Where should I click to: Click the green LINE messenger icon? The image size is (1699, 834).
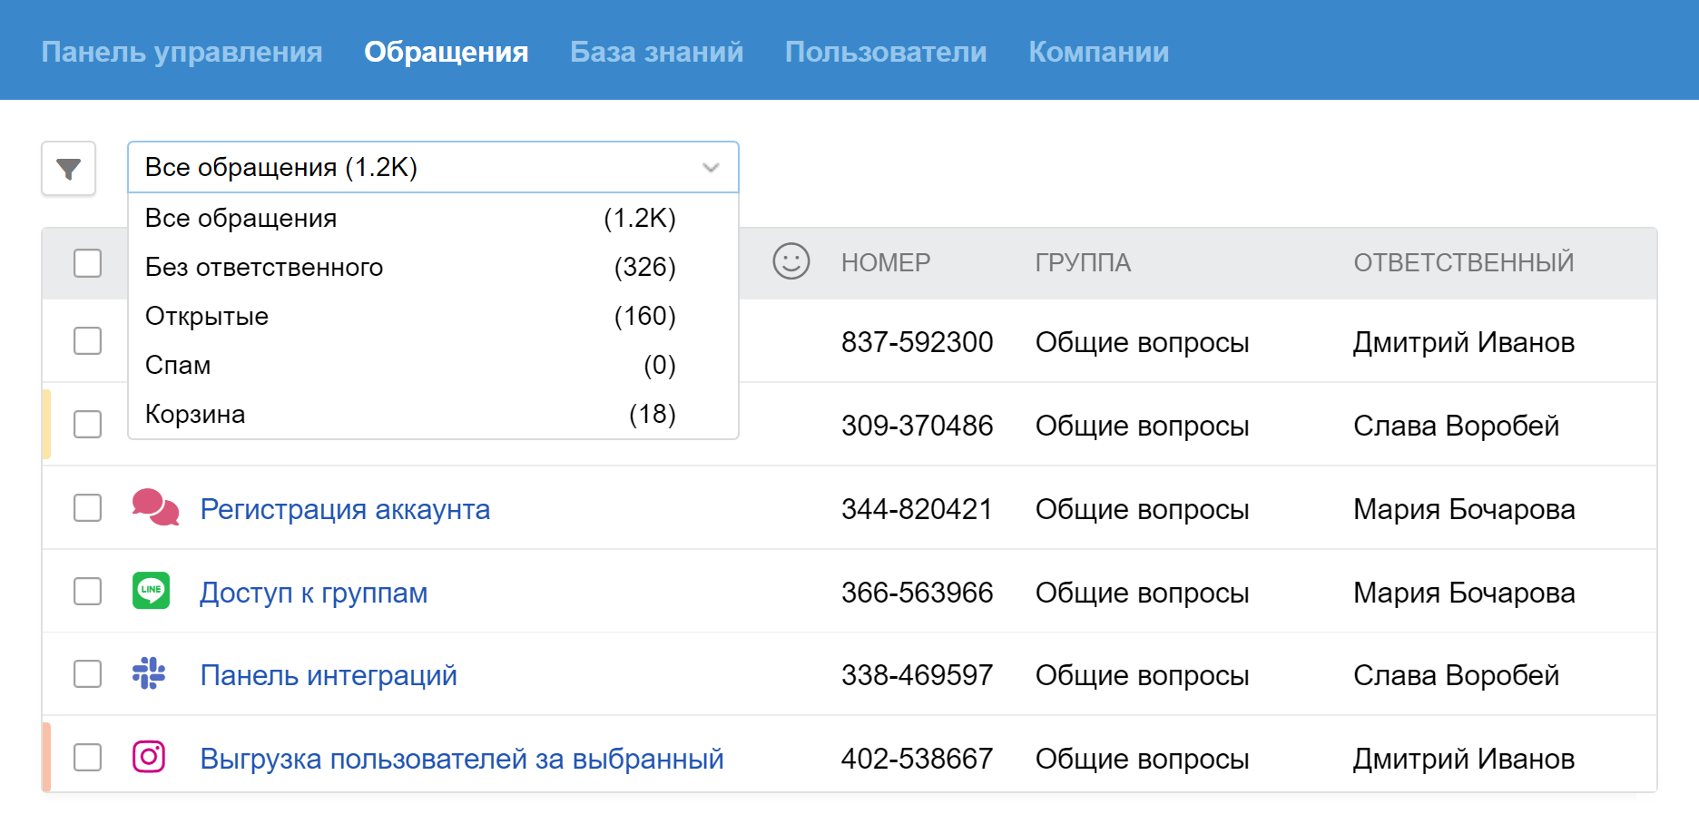click(151, 591)
